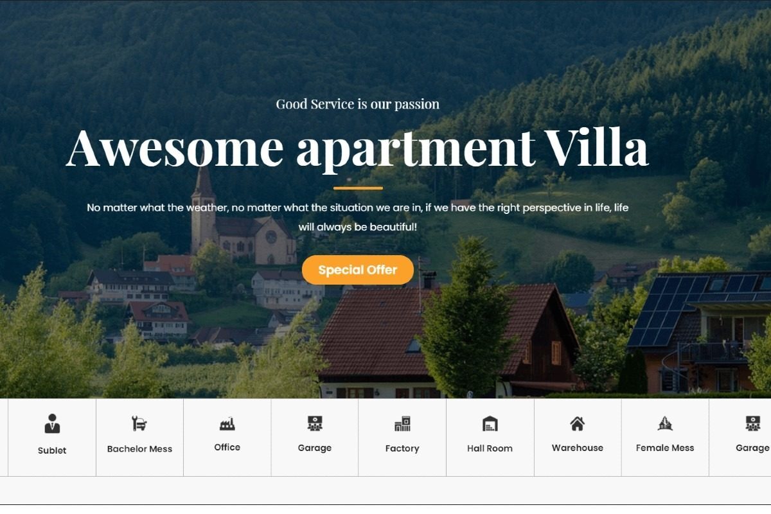Open the Office building icon
This screenshot has height=514, width=771.
(227, 423)
